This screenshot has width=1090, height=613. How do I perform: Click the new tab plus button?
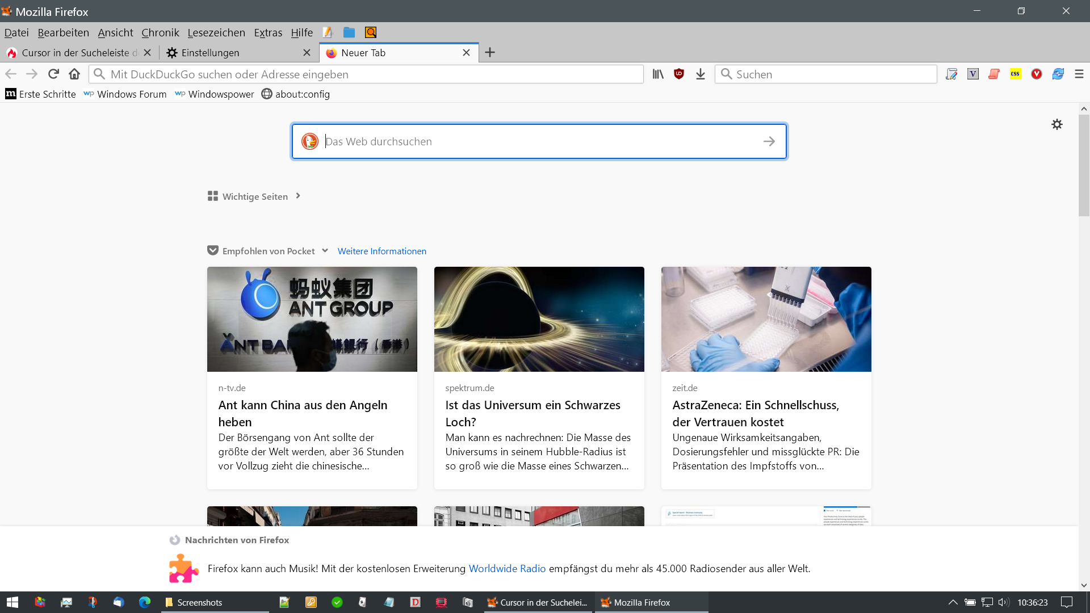490,53
